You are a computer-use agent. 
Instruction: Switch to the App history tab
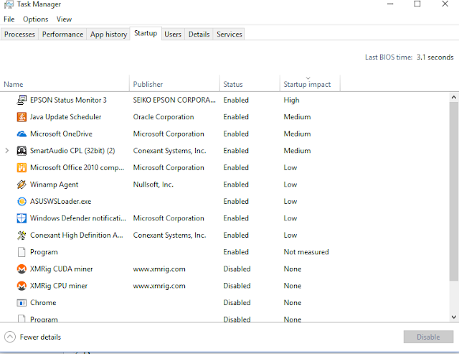pos(108,34)
